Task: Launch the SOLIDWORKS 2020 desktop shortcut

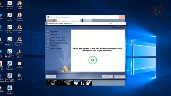Action: 20,29
